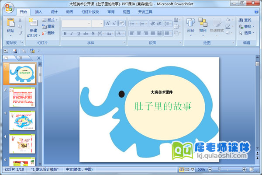Click the Find (查找) button
Image resolution: width=262 pixels, height=175 pixels.
point(245,20)
